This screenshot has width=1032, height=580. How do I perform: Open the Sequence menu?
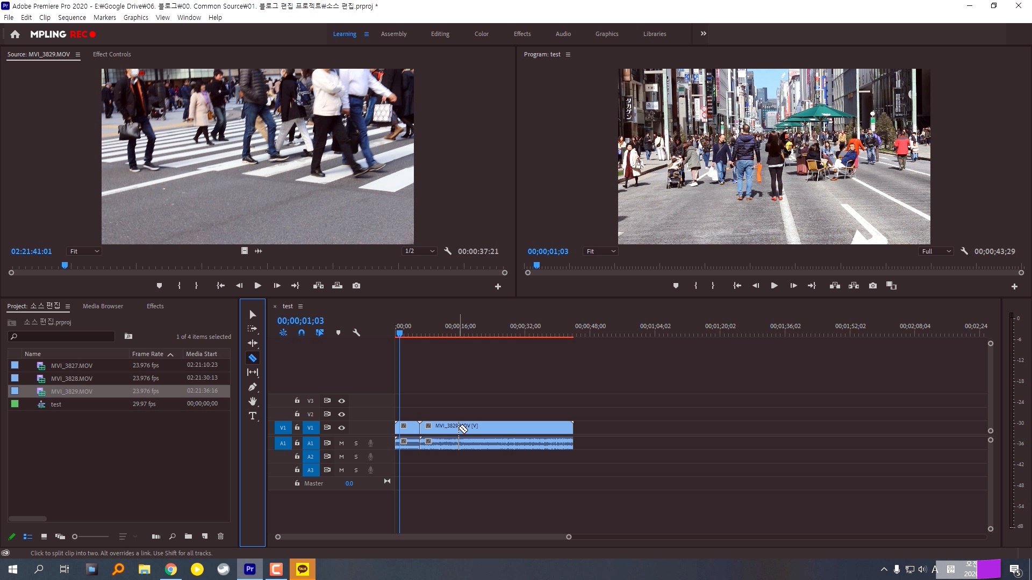[71, 17]
